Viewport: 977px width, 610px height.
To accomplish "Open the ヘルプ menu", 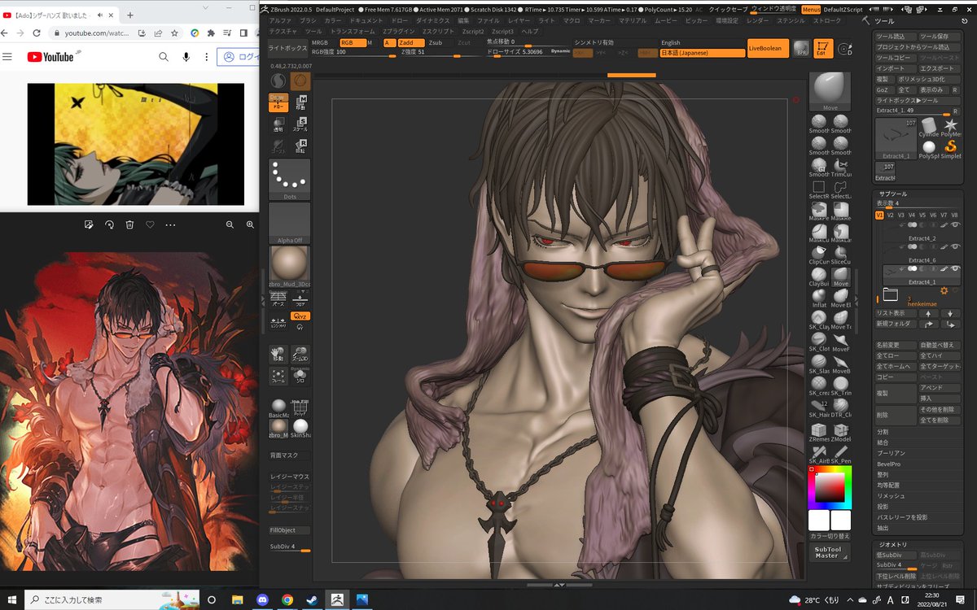I will tap(530, 31).
